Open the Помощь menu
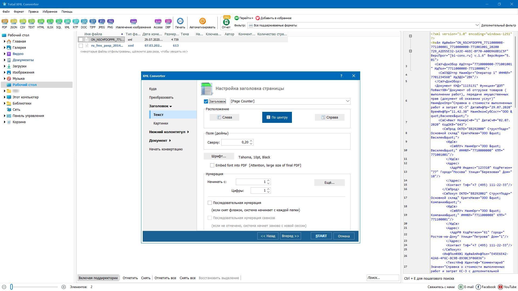The width and height of the screenshot is (518, 291). [67, 12]
